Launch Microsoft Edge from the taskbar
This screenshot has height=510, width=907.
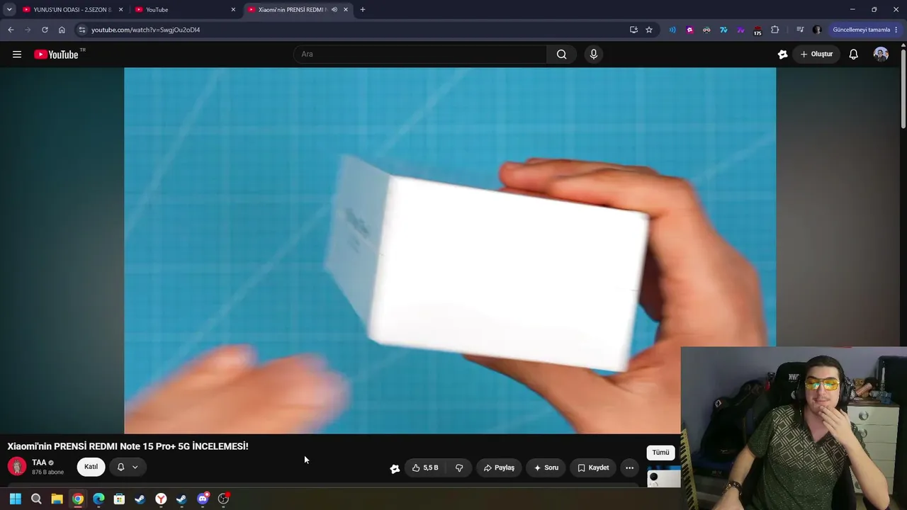pyautogui.click(x=98, y=499)
